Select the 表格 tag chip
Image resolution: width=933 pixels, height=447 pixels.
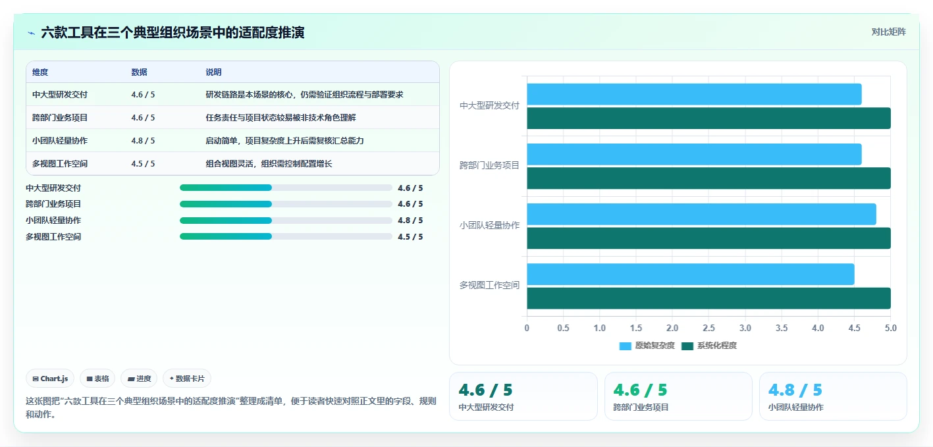97,379
